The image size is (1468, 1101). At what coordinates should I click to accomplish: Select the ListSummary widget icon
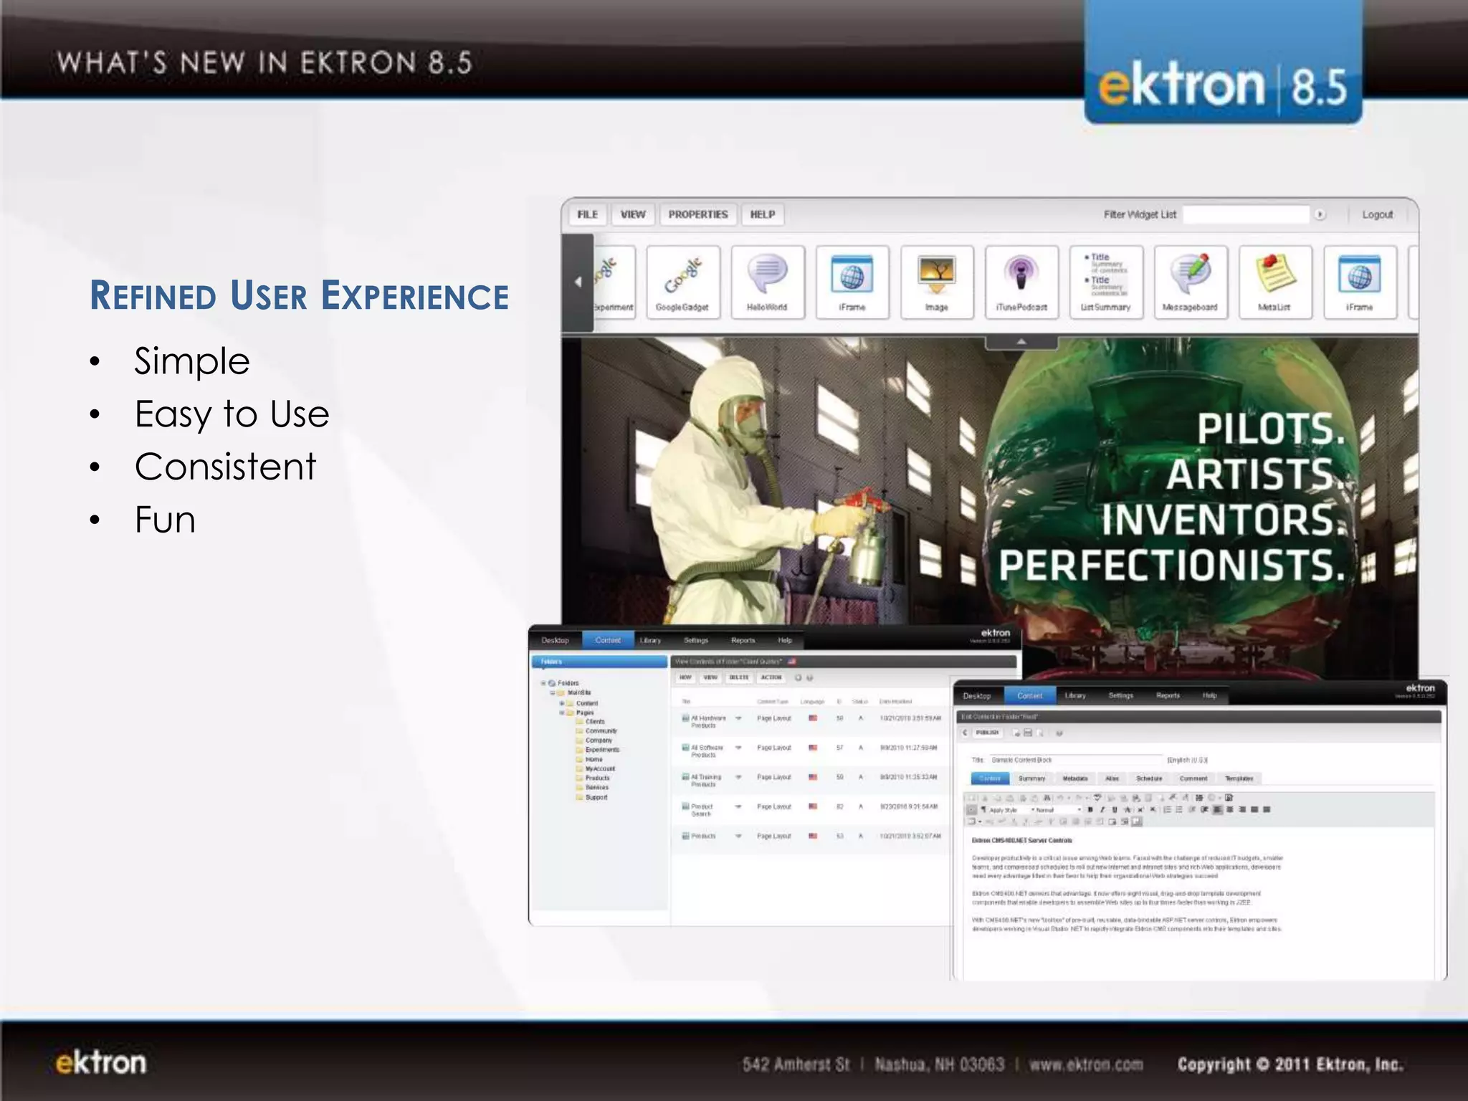pos(1105,282)
